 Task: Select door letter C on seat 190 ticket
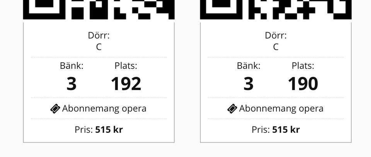tap(276, 47)
